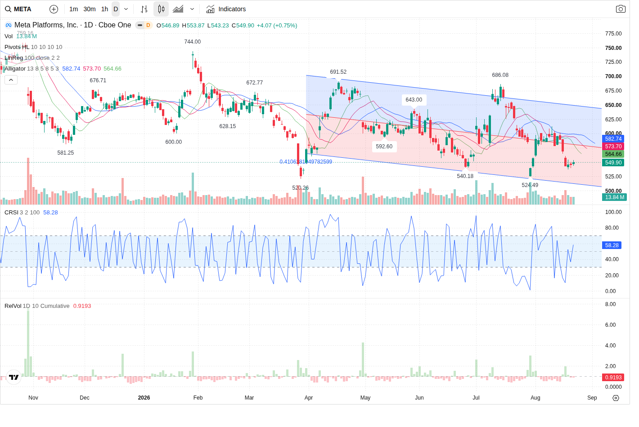Click the 520.26 pivot low label
The height and width of the screenshot is (427, 639).
tap(301, 188)
